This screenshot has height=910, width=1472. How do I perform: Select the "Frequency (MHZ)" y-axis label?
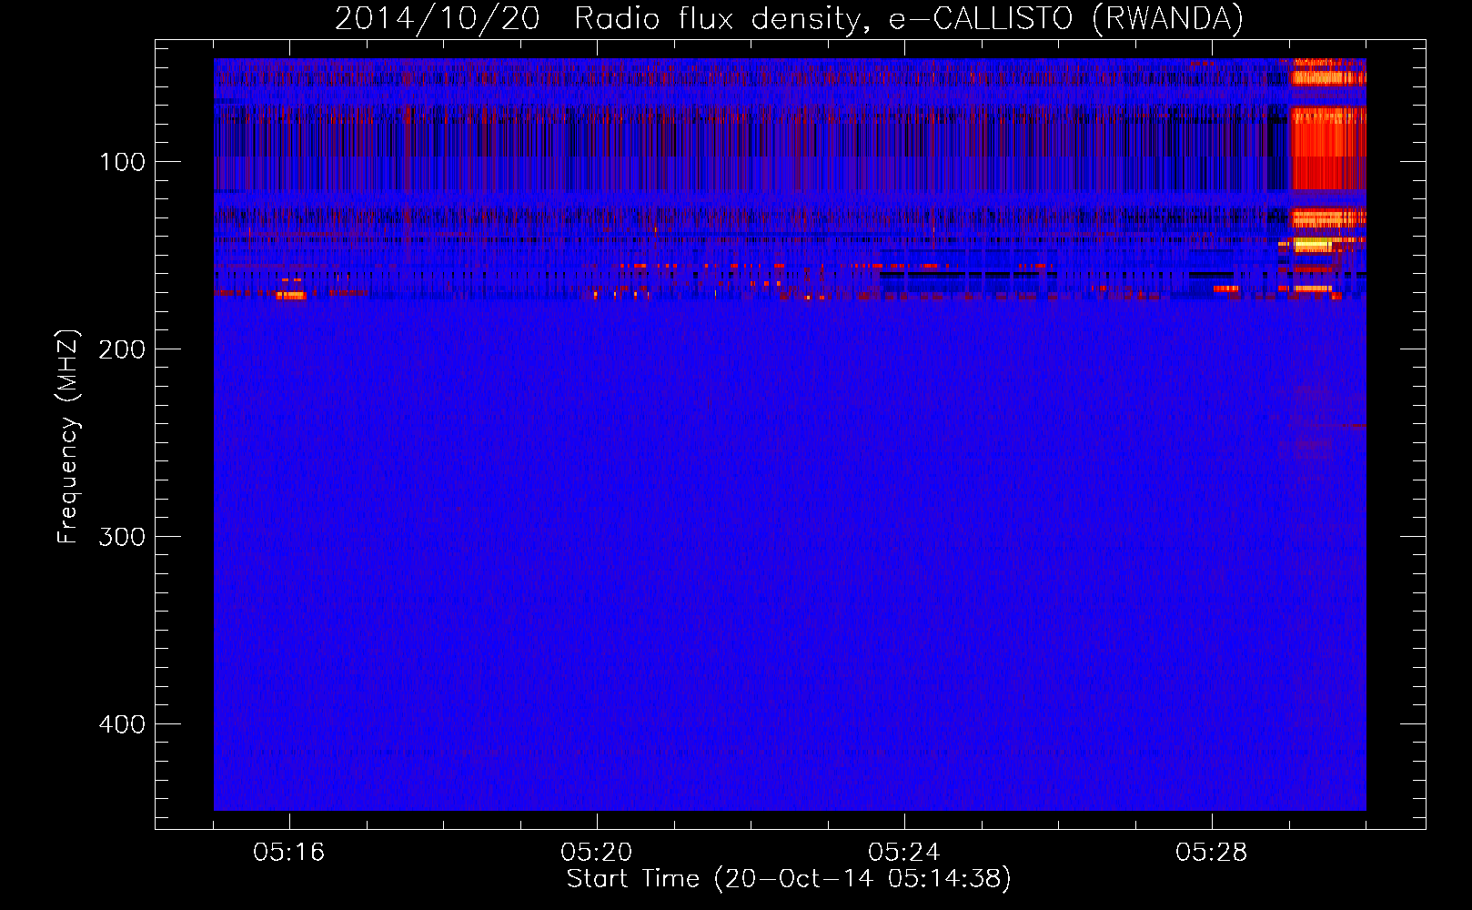[x=68, y=437]
